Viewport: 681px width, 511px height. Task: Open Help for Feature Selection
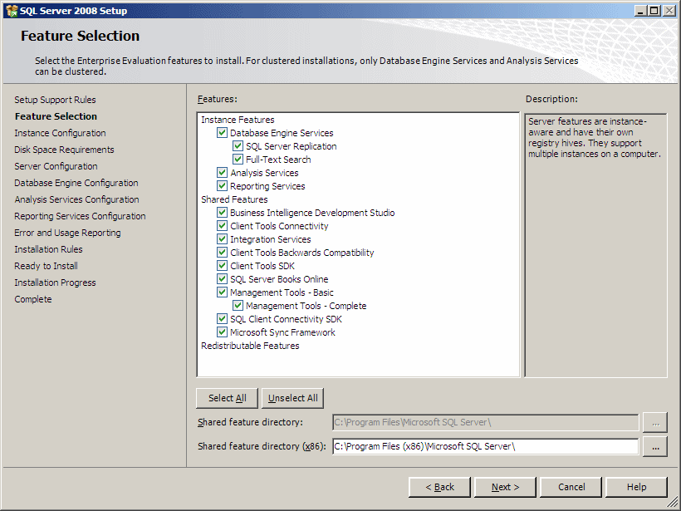[636, 487]
